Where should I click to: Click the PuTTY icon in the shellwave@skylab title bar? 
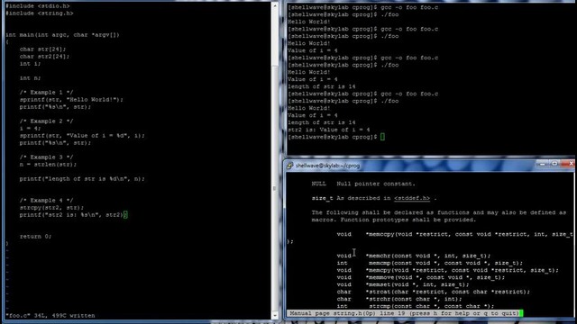tap(290, 166)
